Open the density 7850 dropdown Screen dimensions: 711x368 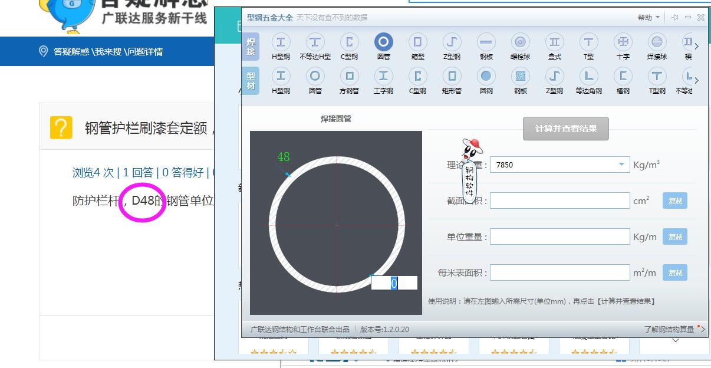pyautogui.click(x=621, y=165)
